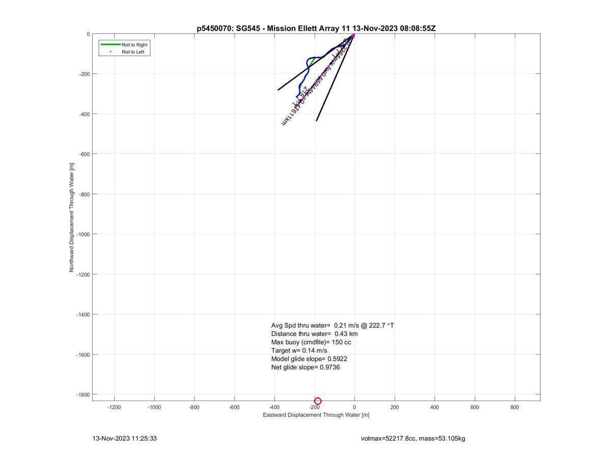Click the x-axis tick label -400
The width and height of the screenshot is (611, 451).
point(274,407)
